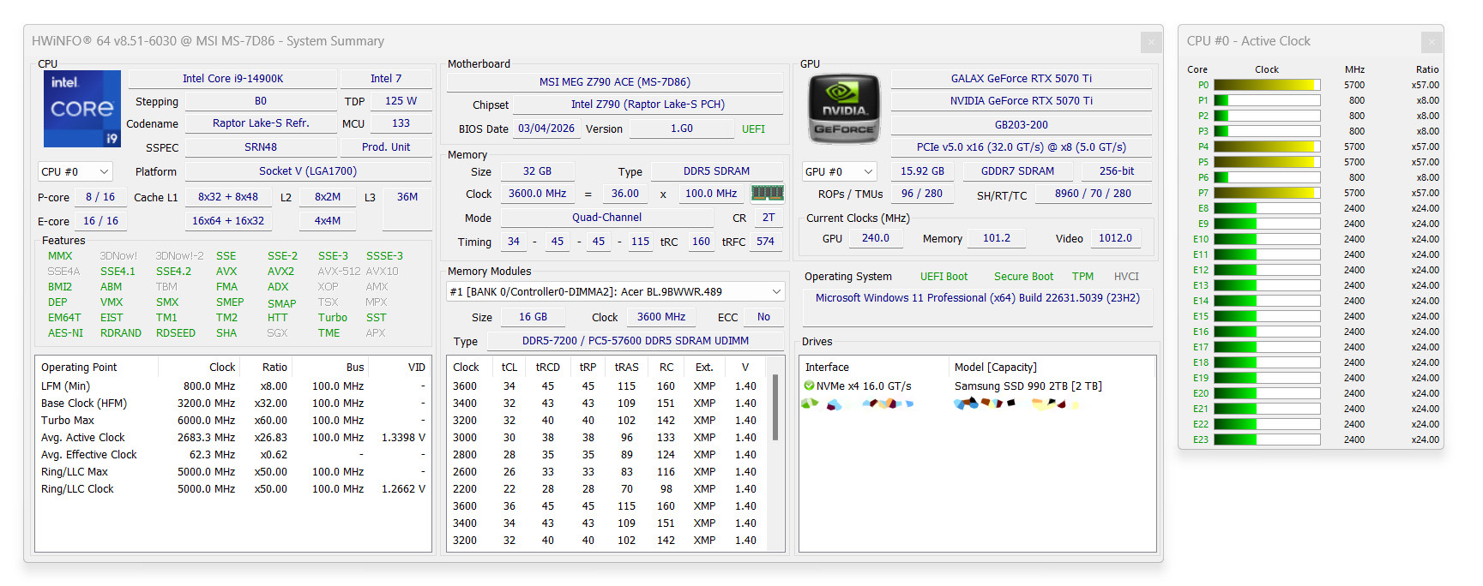Click the 3600.0 MHz memory clock value
The height and width of the screenshot is (586, 1483).
(x=537, y=194)
